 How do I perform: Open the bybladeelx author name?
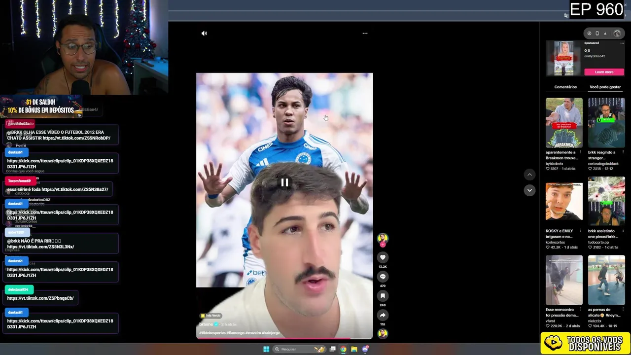(x=555, y=164)
